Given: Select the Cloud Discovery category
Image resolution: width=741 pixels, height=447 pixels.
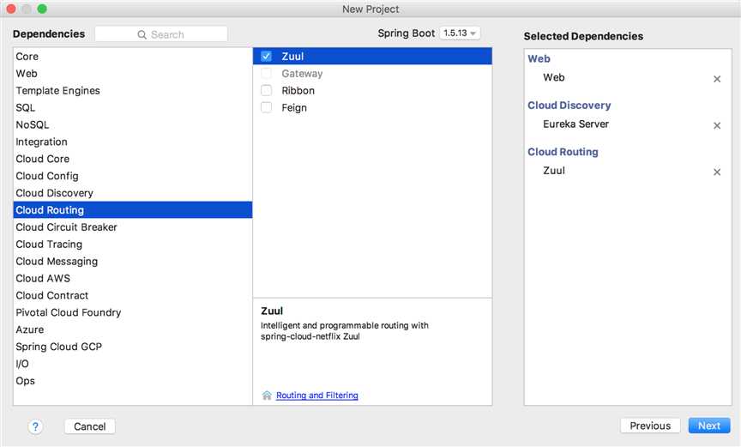Looking at the screenshot, I should (54, 193).
